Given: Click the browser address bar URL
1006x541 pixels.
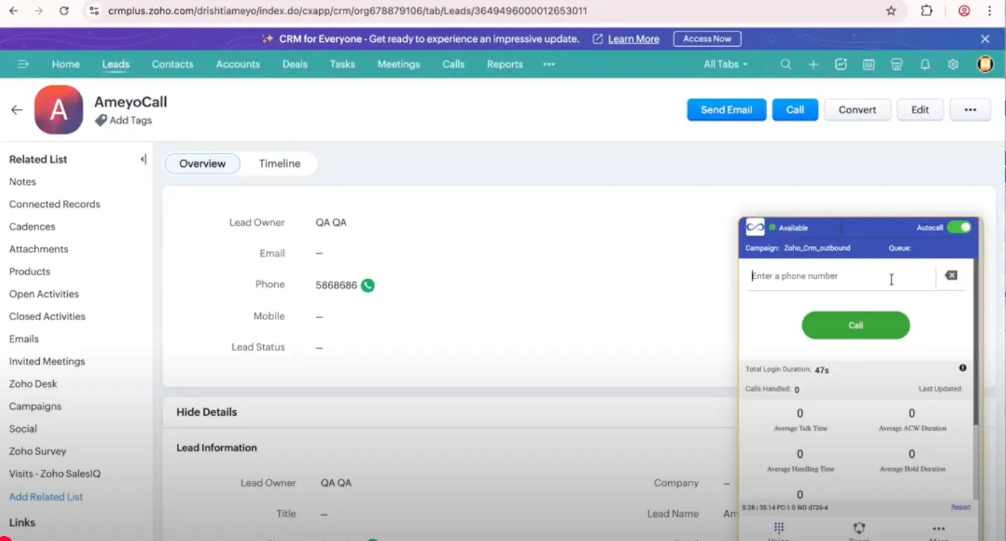Looking at the screenshot, I should tap(348, 10).
